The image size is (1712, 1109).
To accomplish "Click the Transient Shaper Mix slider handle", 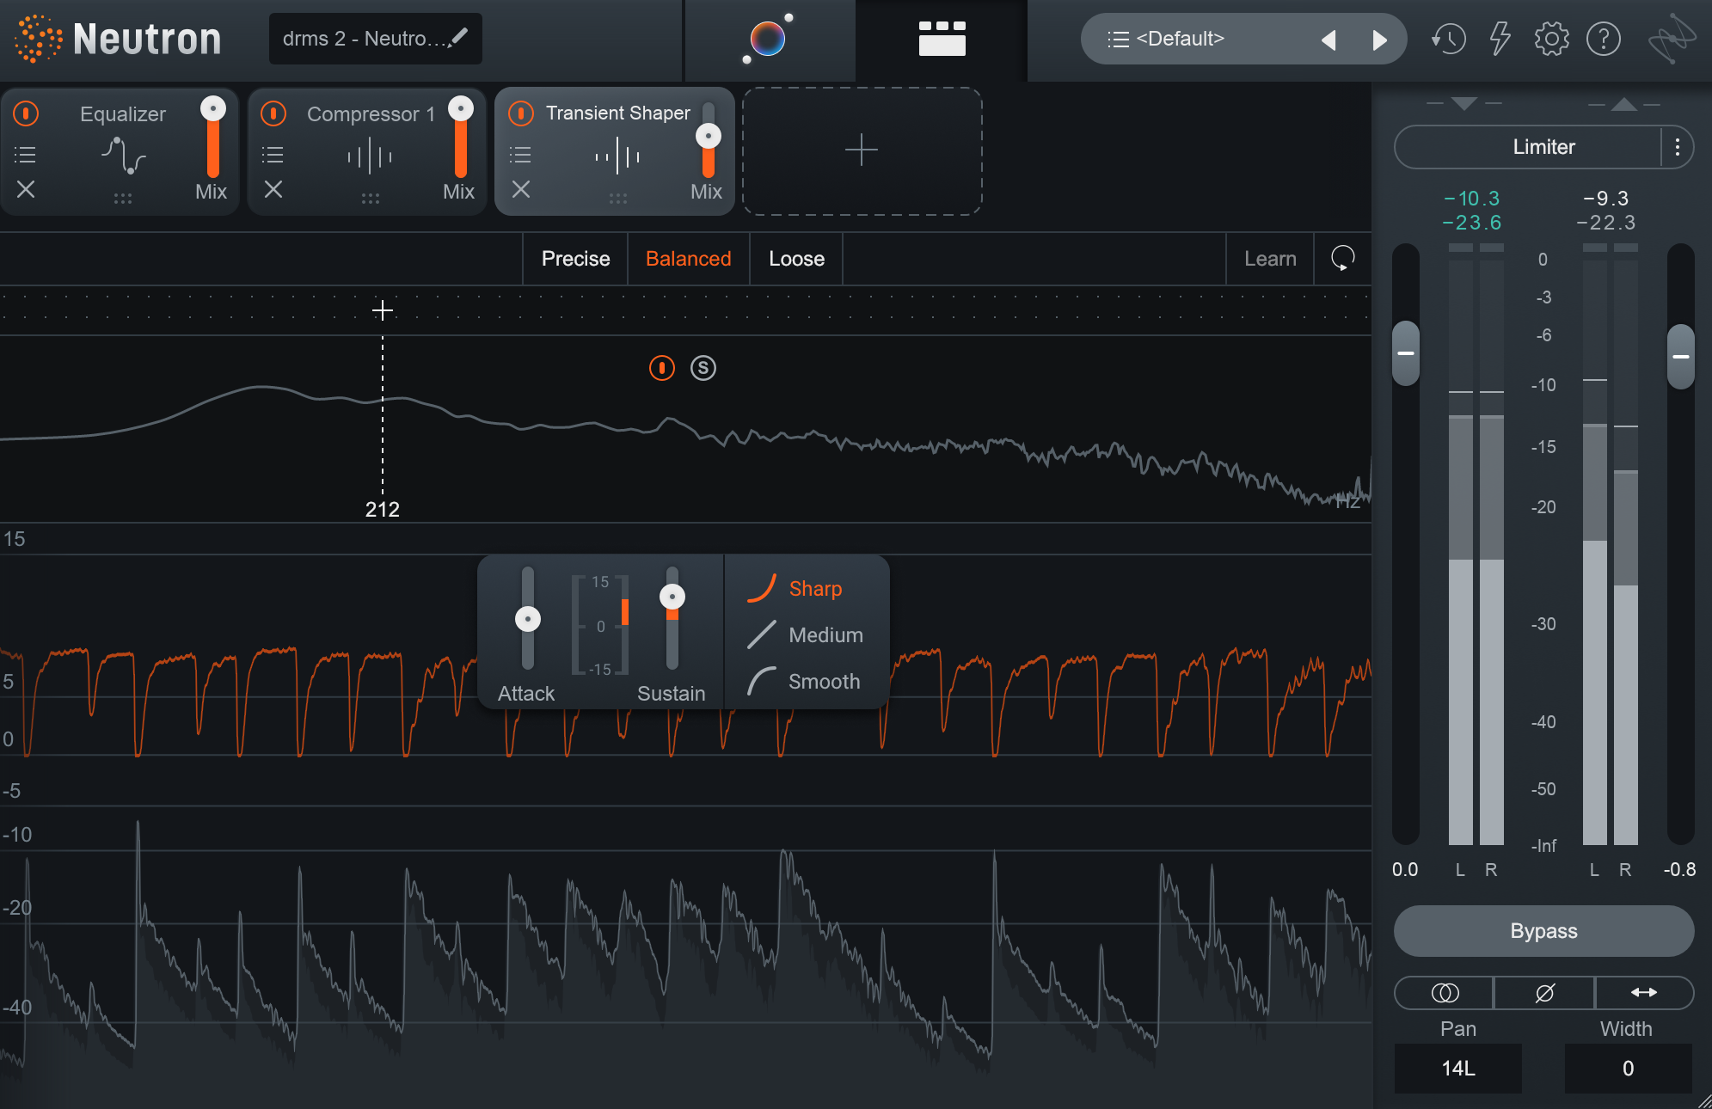I will tap(709, 136).
